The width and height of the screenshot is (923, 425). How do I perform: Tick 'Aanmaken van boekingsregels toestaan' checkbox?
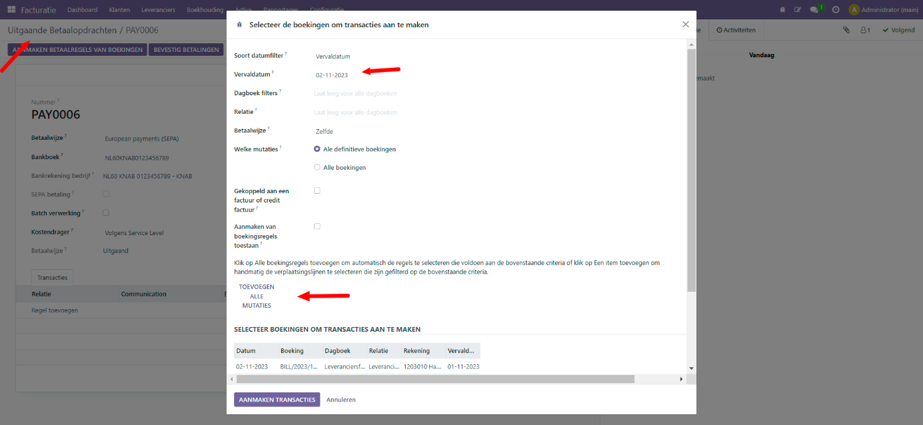[317, 226]
